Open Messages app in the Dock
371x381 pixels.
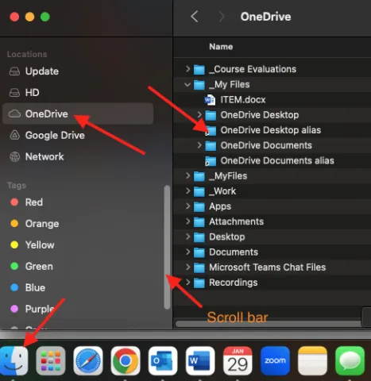[x=350, y=361]
